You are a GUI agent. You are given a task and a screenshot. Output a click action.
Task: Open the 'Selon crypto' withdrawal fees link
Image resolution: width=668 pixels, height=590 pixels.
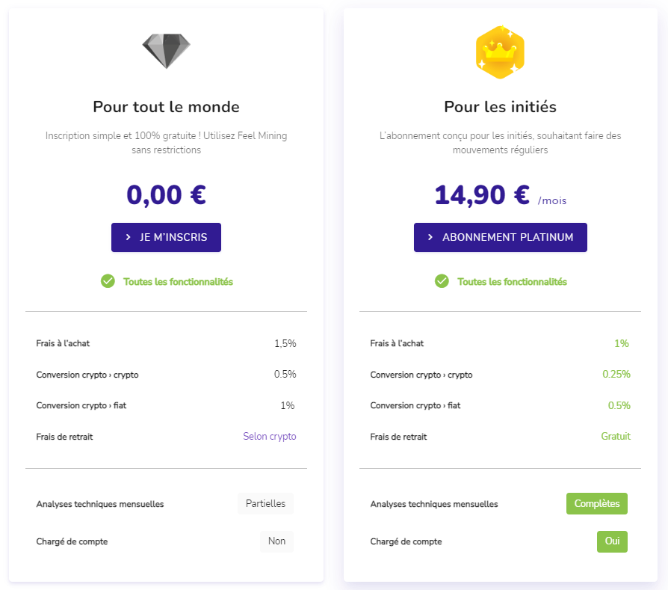tap(269, 437)
